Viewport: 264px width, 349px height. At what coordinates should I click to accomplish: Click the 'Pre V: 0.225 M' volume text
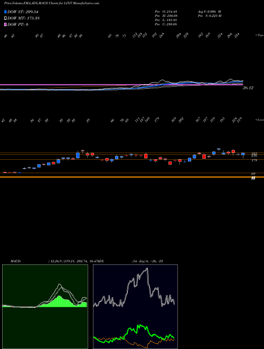pyautogui.click(x=209, y=16)
